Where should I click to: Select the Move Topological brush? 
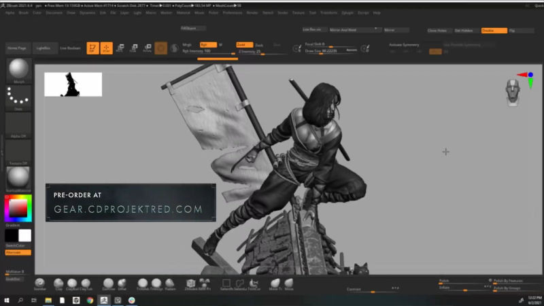(x=275, y=284)
